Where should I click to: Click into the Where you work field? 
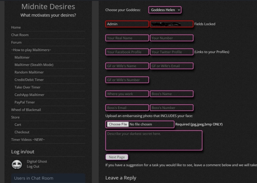coord(127,94)
